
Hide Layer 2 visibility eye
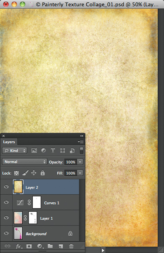[x=6, y=187]
